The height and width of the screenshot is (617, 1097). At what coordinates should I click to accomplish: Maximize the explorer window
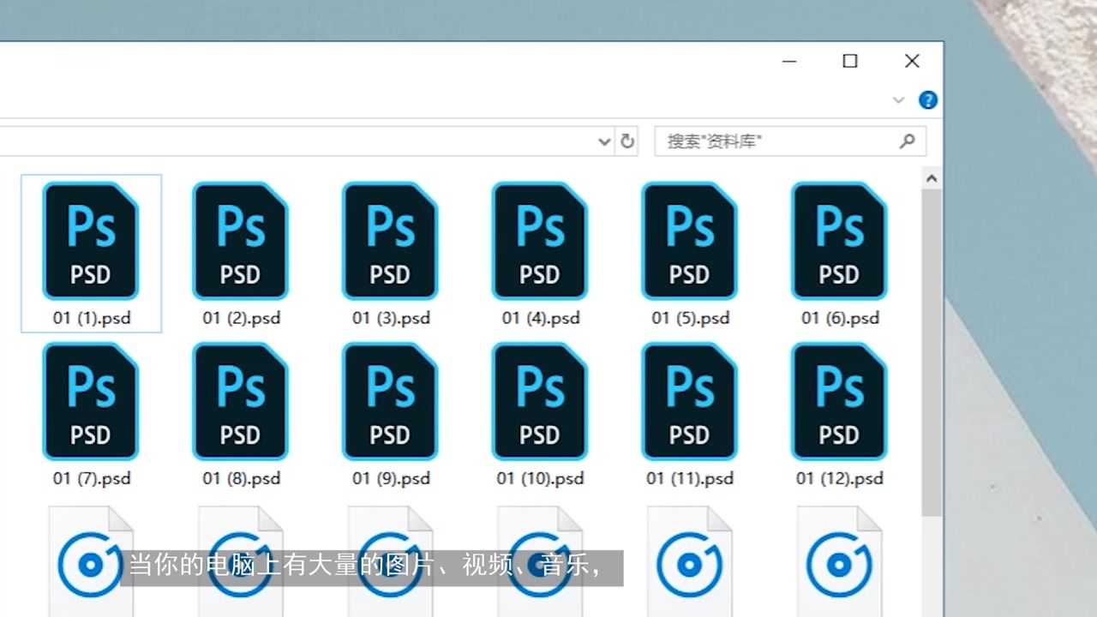850,61
